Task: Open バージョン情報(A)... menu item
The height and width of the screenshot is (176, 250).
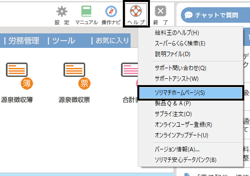Action: (x=191, y=149)
